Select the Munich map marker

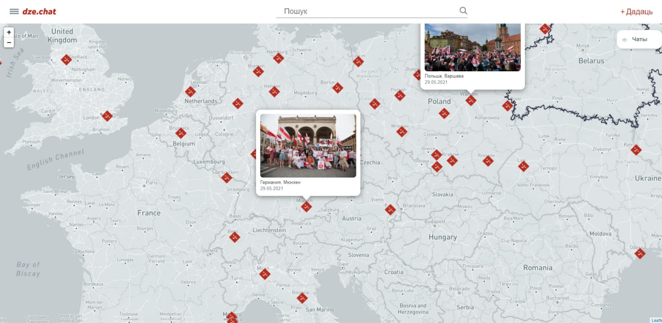coord(307,207)
